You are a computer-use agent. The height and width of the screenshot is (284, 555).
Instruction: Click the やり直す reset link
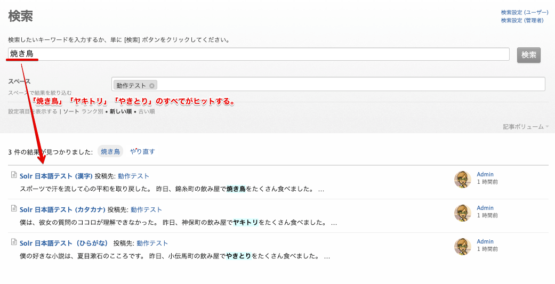[x=142, y=151]
